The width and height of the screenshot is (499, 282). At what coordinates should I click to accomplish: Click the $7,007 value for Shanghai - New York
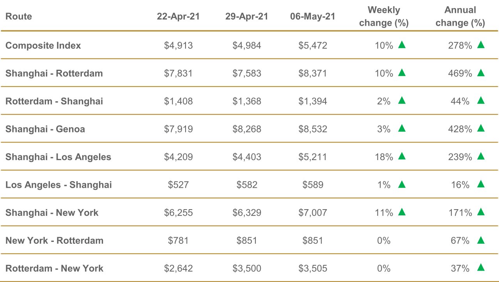click(x=313, y=213)
